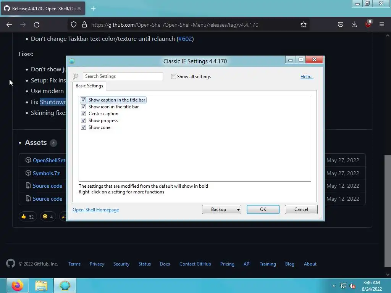
Task: Uncheck the Center caption option
Action: [x=83, y=114]
